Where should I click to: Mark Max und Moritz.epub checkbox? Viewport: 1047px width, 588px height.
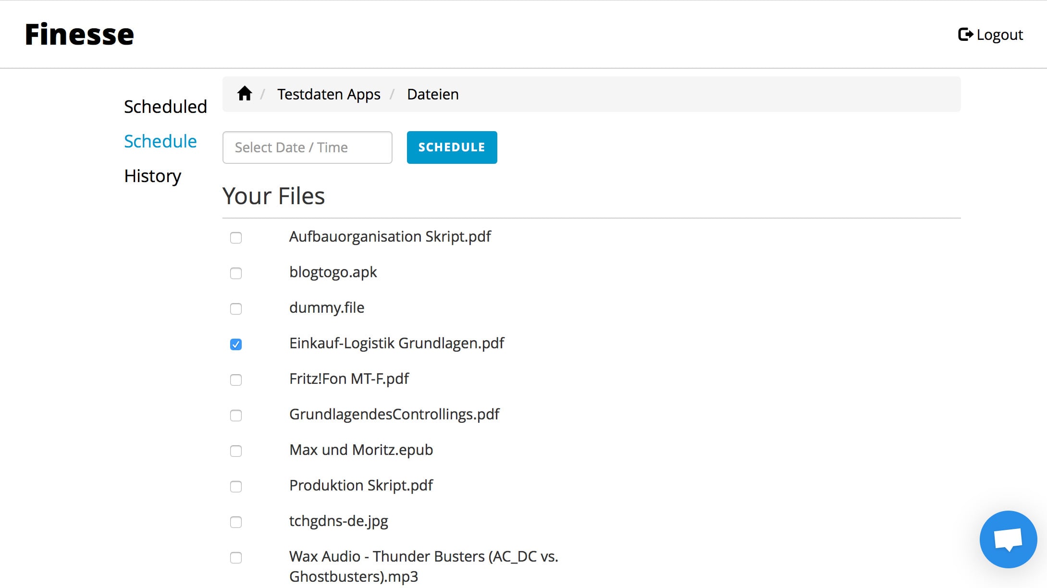coord(236,451)
